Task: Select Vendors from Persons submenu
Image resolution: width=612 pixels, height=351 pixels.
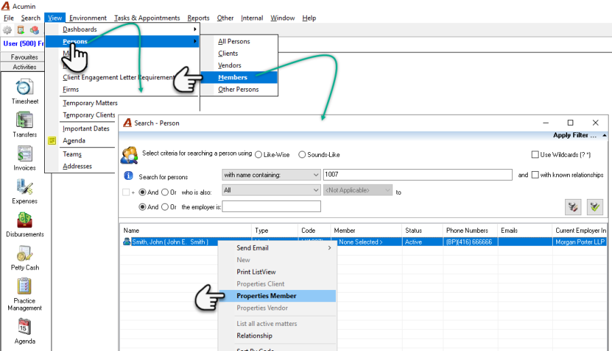Action: point(230,65)
